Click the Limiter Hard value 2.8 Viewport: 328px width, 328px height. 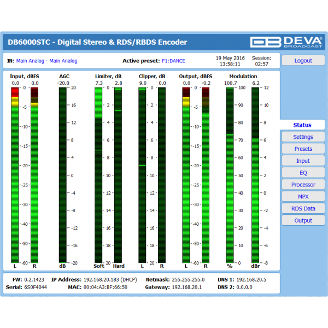click(x=119, y=83)
